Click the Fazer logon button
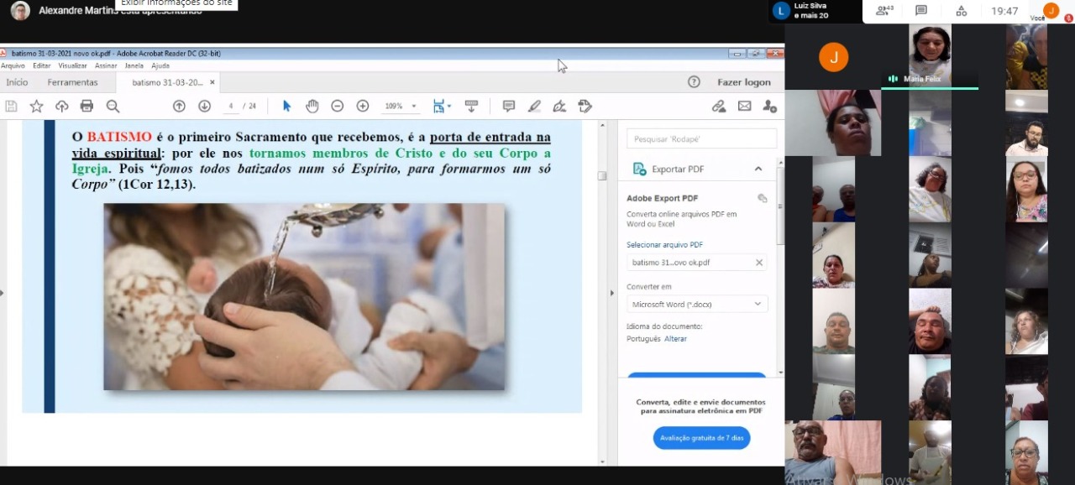1075x485 pixels. tap(743, 82)
